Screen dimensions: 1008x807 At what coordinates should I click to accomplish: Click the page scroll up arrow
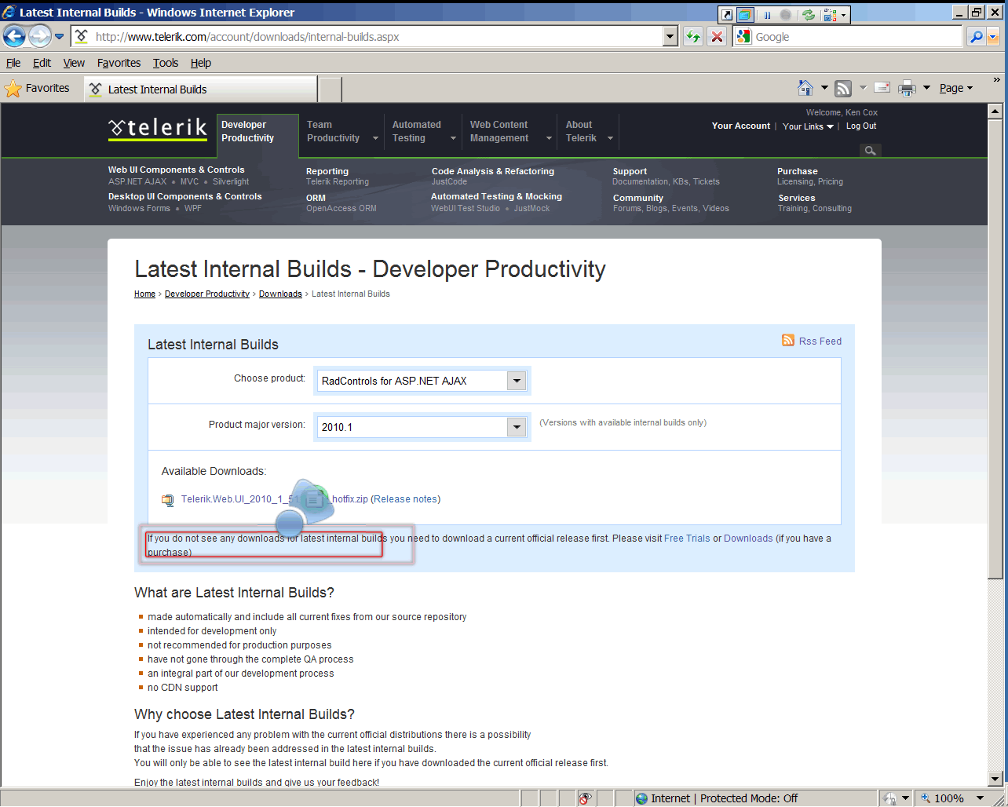coord(995,112)
